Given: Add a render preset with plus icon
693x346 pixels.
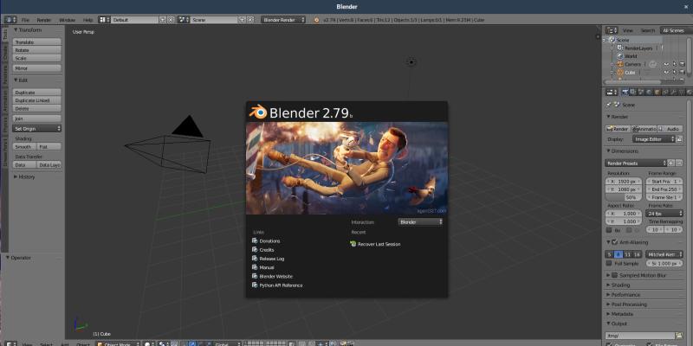Looking at the screenshot, I should point(670,163).
